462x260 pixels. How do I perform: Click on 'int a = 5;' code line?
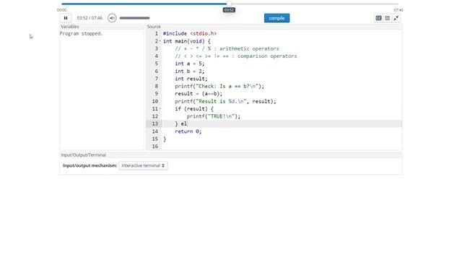tap(189, 64)
